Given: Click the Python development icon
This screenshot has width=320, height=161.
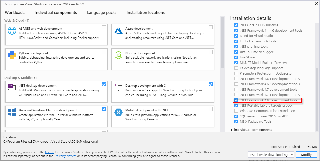Looking at the screenshot, I should (11, 56).
